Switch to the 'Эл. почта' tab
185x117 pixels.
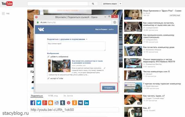(x=68, y=96)
